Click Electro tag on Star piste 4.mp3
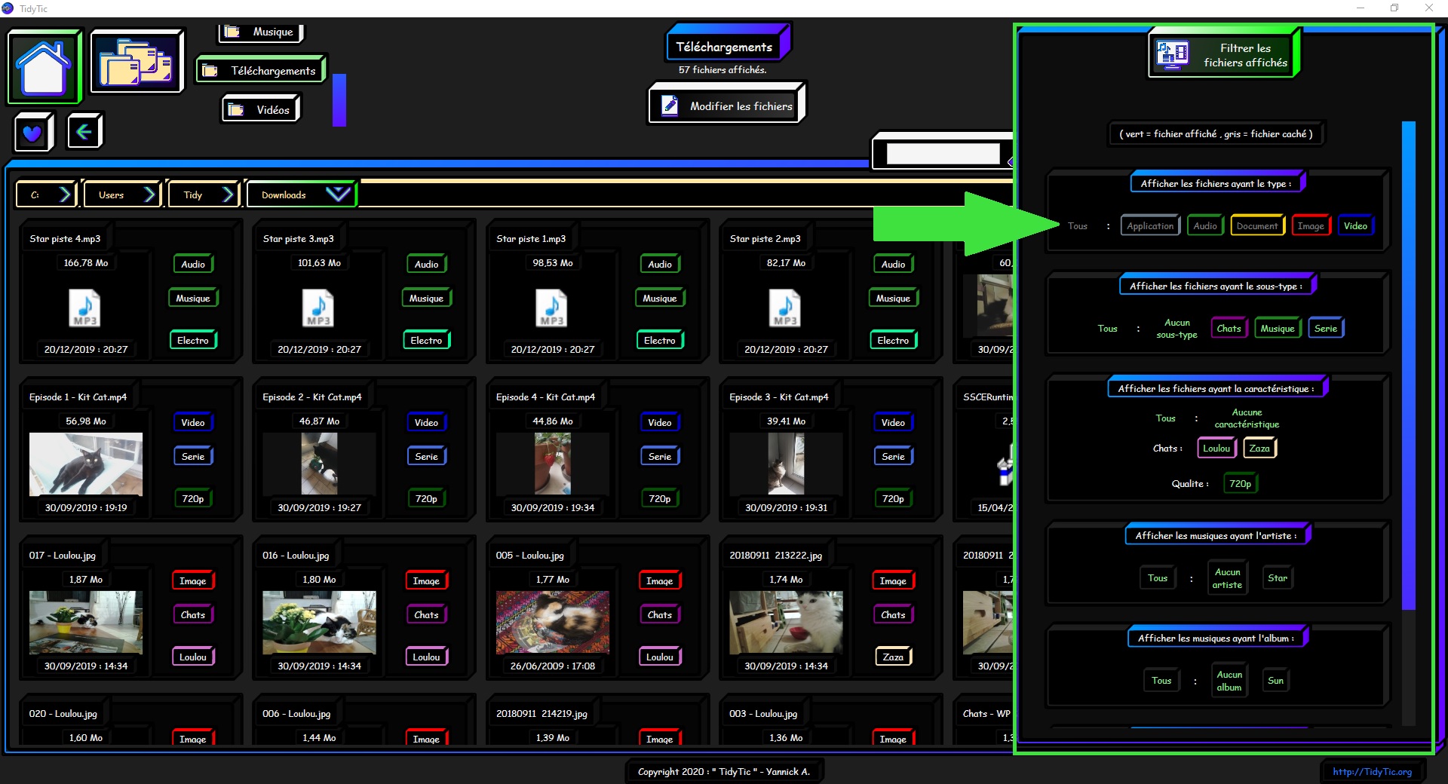 192,340
